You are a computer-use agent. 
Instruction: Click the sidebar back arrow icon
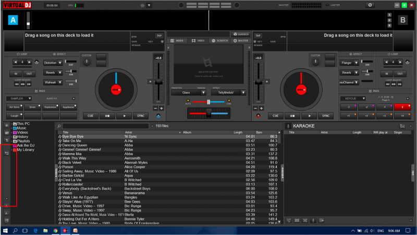tap(7, 153)
